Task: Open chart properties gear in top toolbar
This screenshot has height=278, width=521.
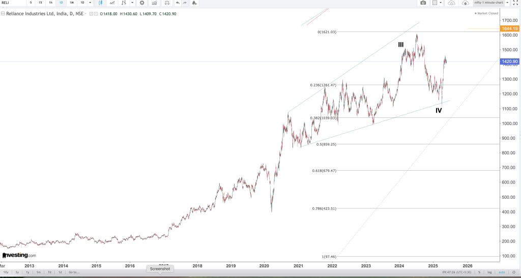Action: tap(142, 3)
